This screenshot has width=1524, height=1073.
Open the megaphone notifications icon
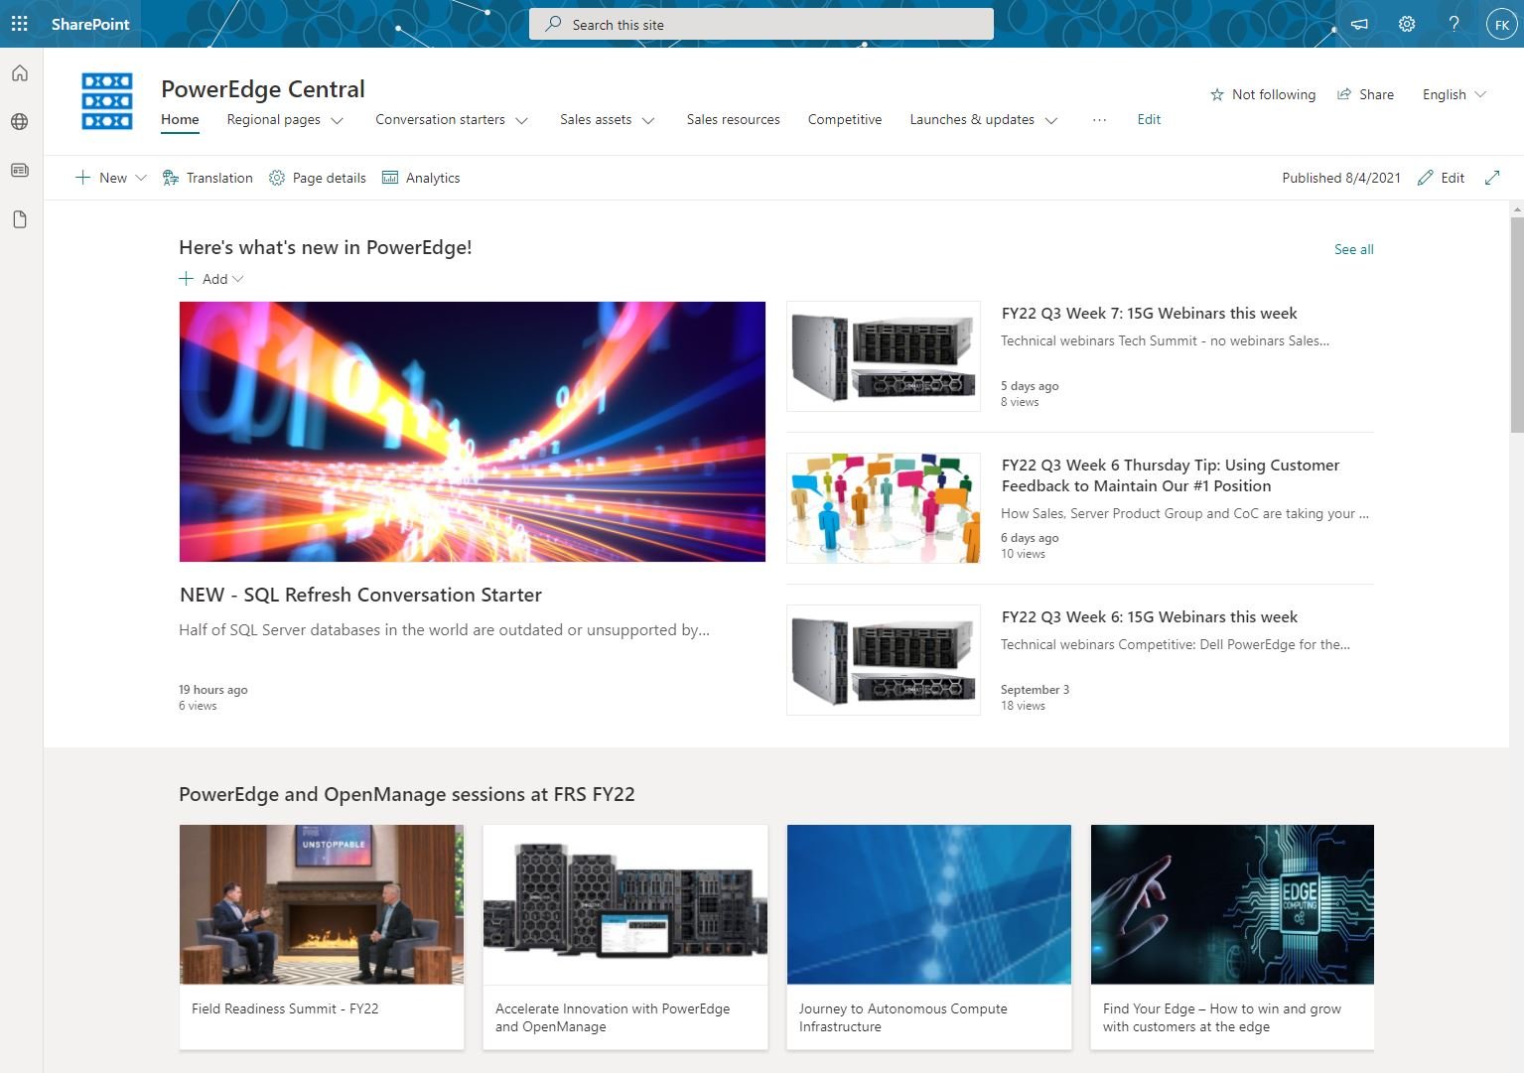tap(1359, 24)
